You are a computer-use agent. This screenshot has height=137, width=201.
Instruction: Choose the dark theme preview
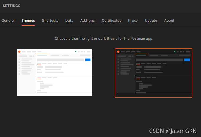point(154,73)
